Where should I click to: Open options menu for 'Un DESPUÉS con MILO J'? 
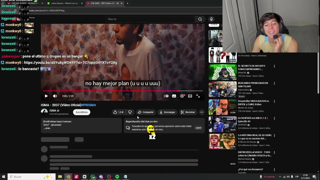[274, 118]
